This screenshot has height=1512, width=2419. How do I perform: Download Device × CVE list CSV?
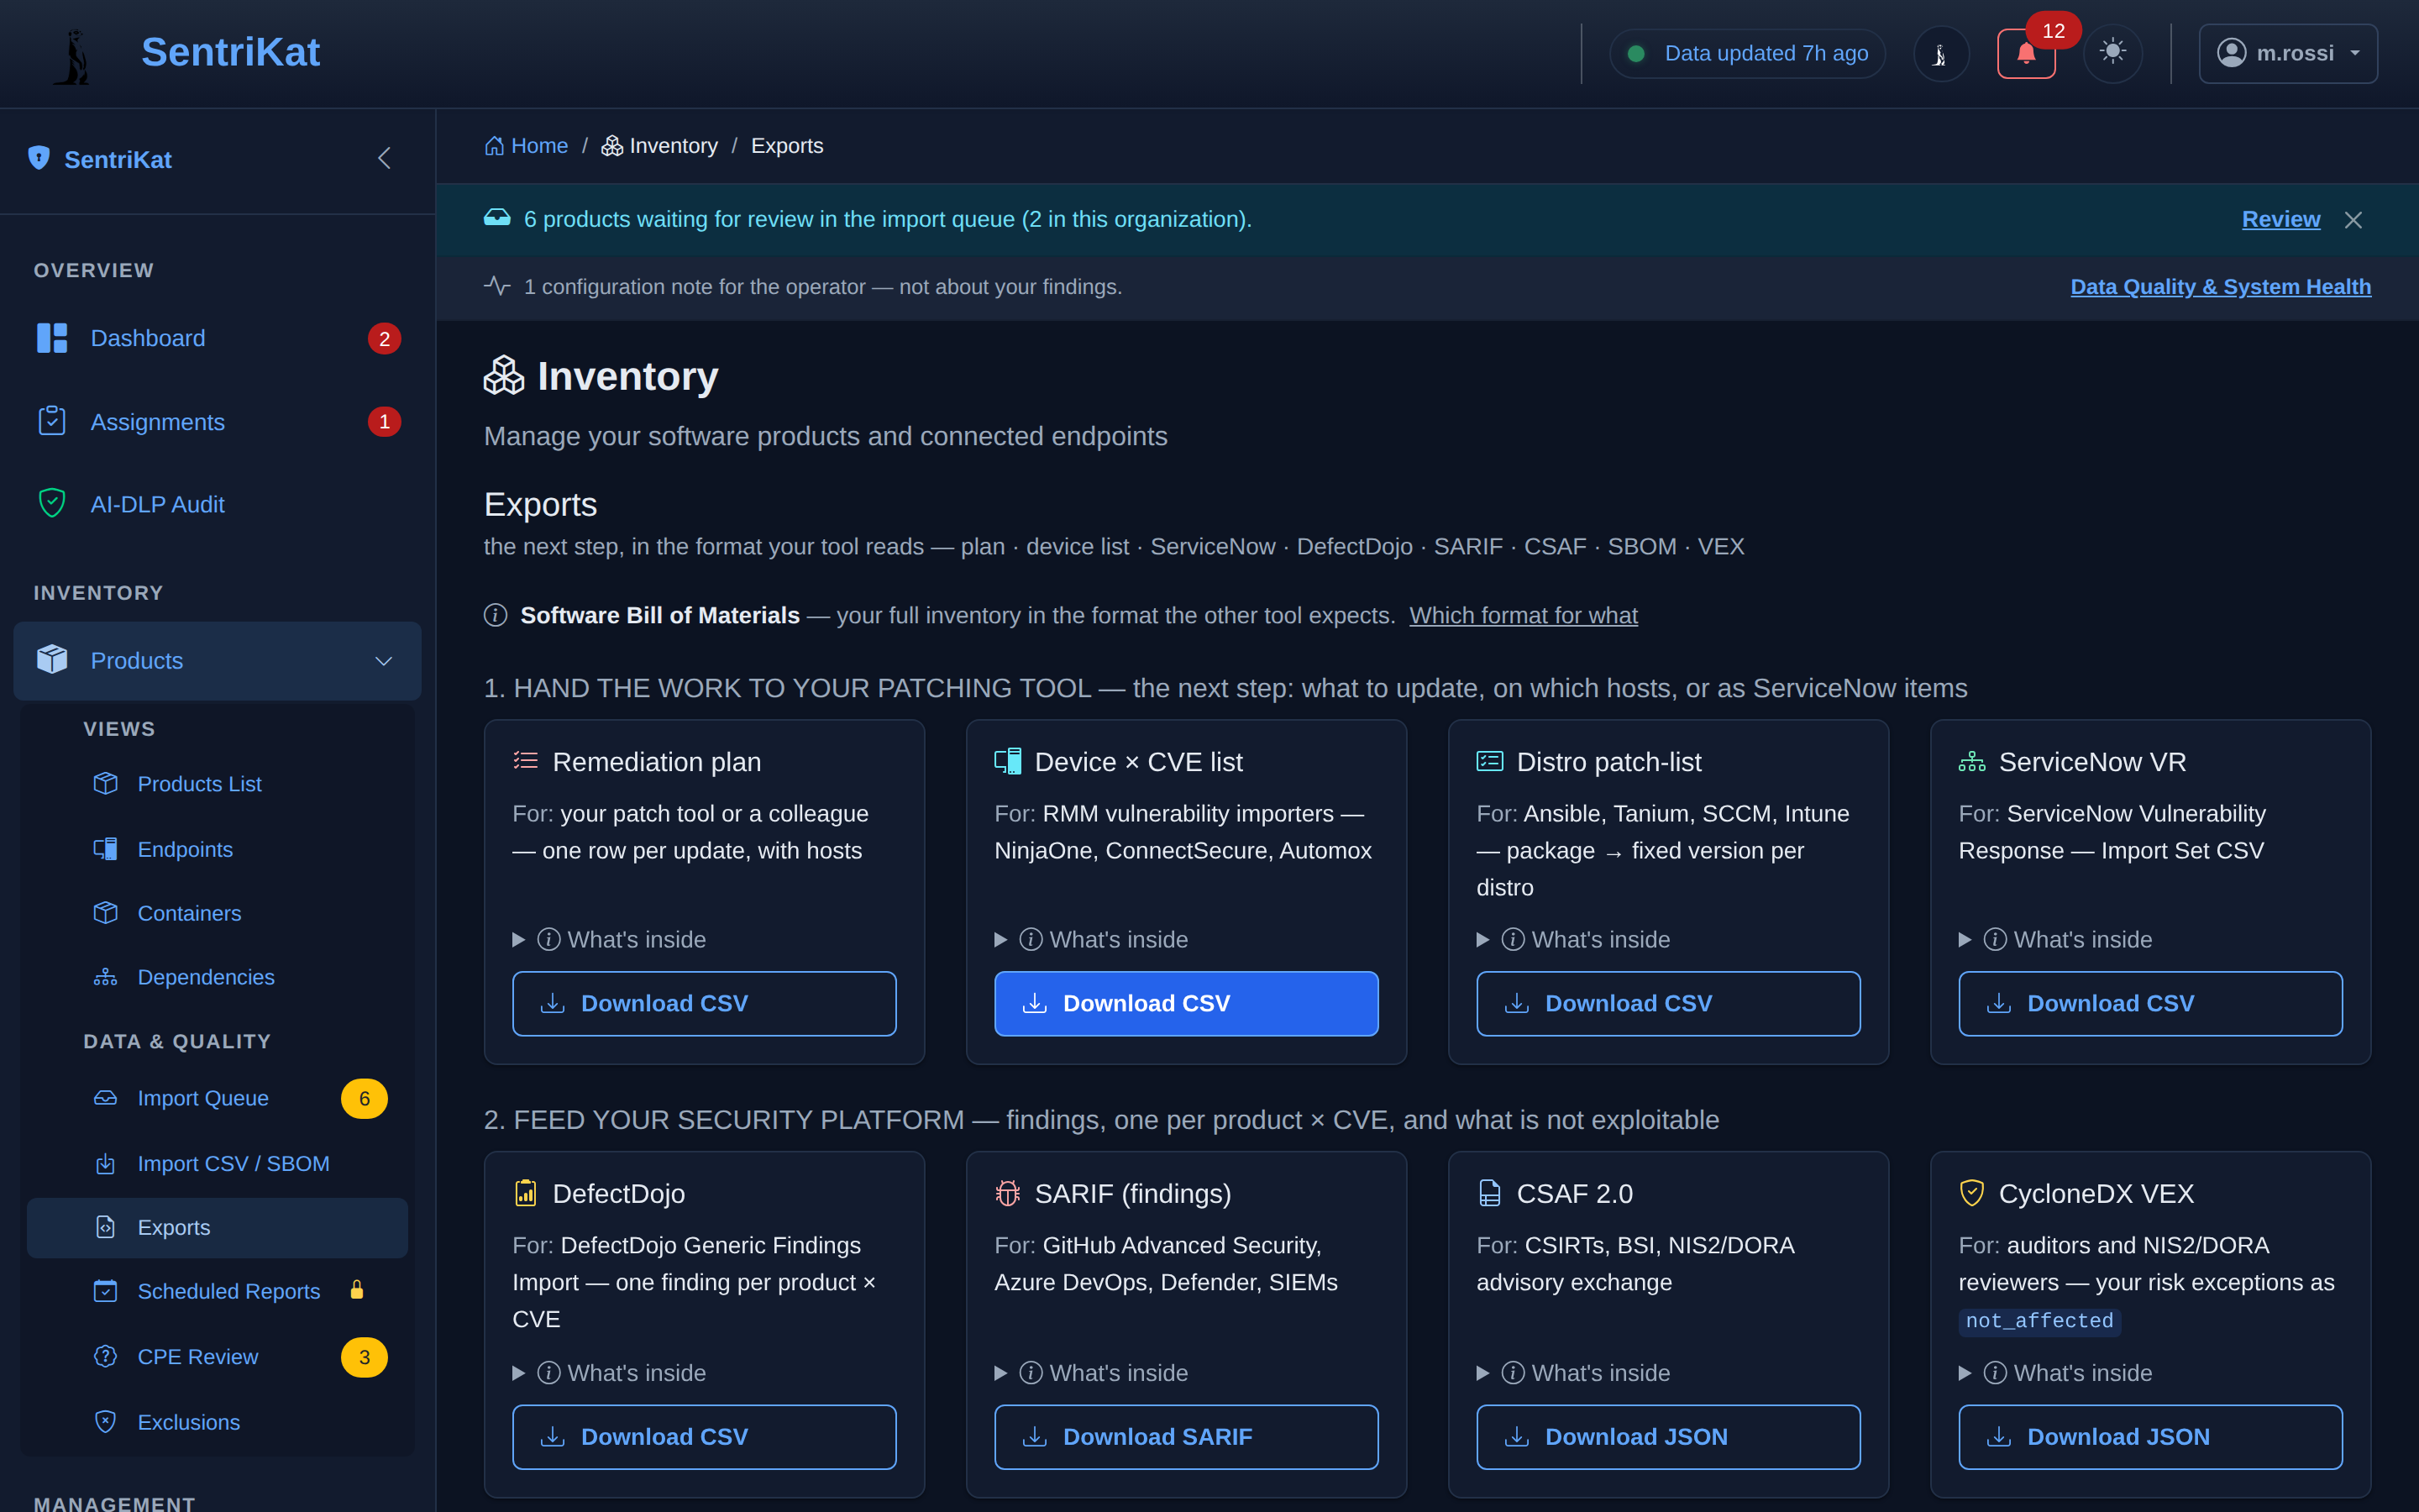tap(1187, 1003)
